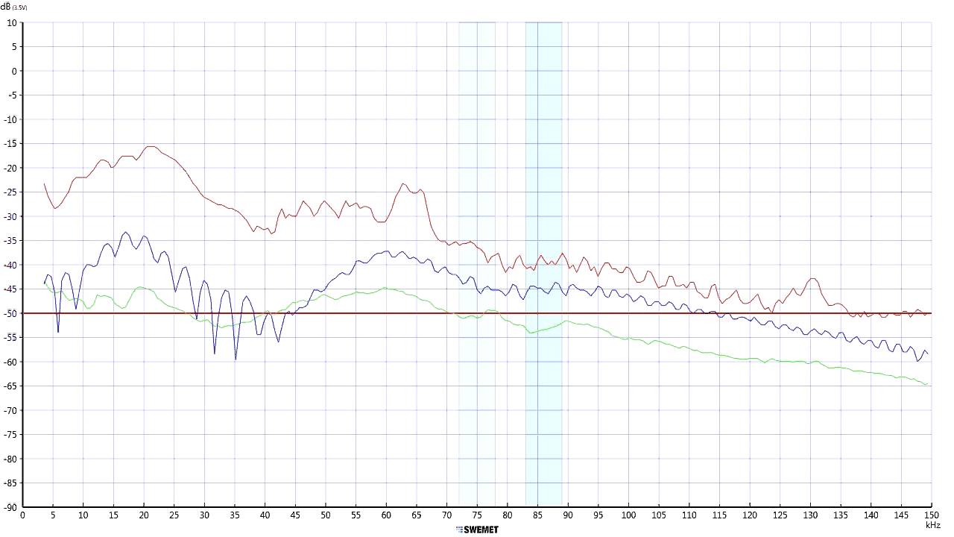Click the -50 dB axis tick label
Image resolution: width=954 pixels, height=537 pixels.
10,313
